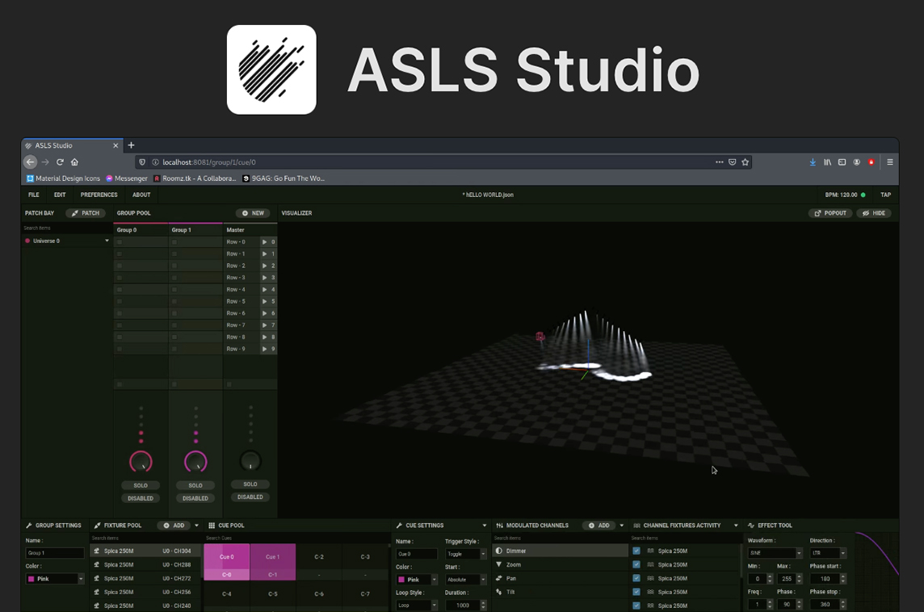The height and width of the screenshot is (612, 924).
Task: Select Cue 0 in Cue Pool
Action: [227, 562]
